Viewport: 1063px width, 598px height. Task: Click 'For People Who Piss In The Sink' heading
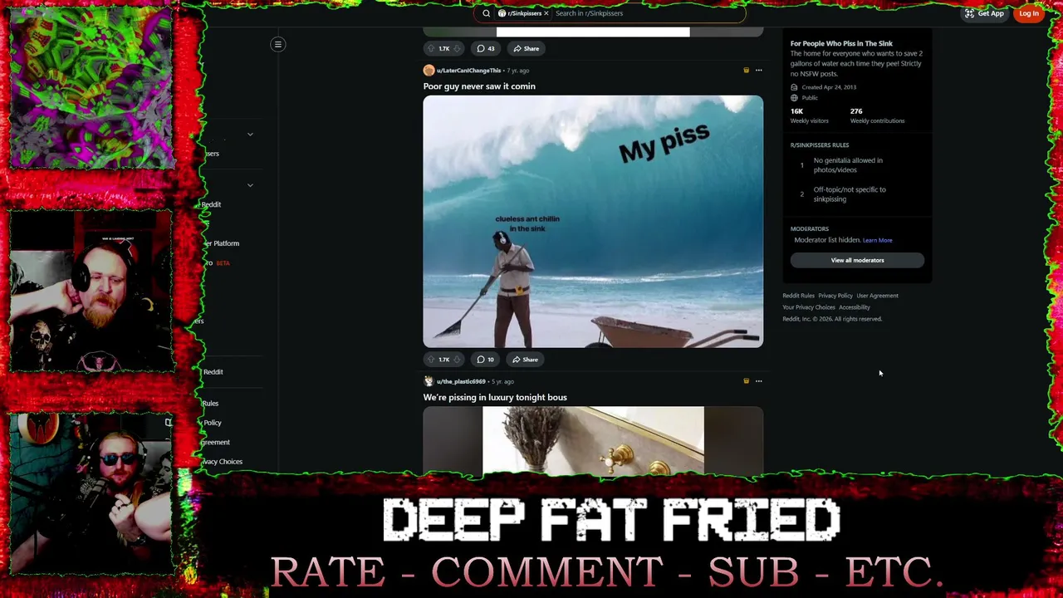tap(841, 43)
